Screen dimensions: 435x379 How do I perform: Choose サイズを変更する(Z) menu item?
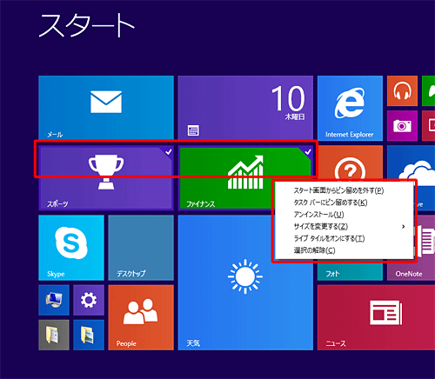coord(345,226)
